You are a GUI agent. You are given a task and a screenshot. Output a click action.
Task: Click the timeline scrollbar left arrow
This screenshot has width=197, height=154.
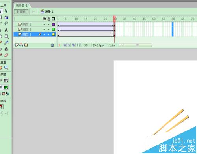click(121, 45)
